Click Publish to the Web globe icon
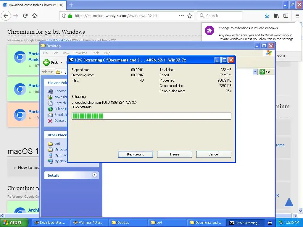The width and height of the screenshot is (303, 227). point(50,109)
